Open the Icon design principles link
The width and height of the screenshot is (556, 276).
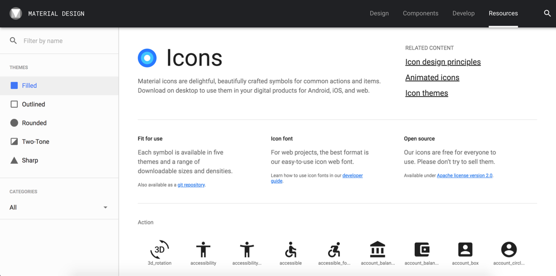pyautogui.click(x=443, y=62)
